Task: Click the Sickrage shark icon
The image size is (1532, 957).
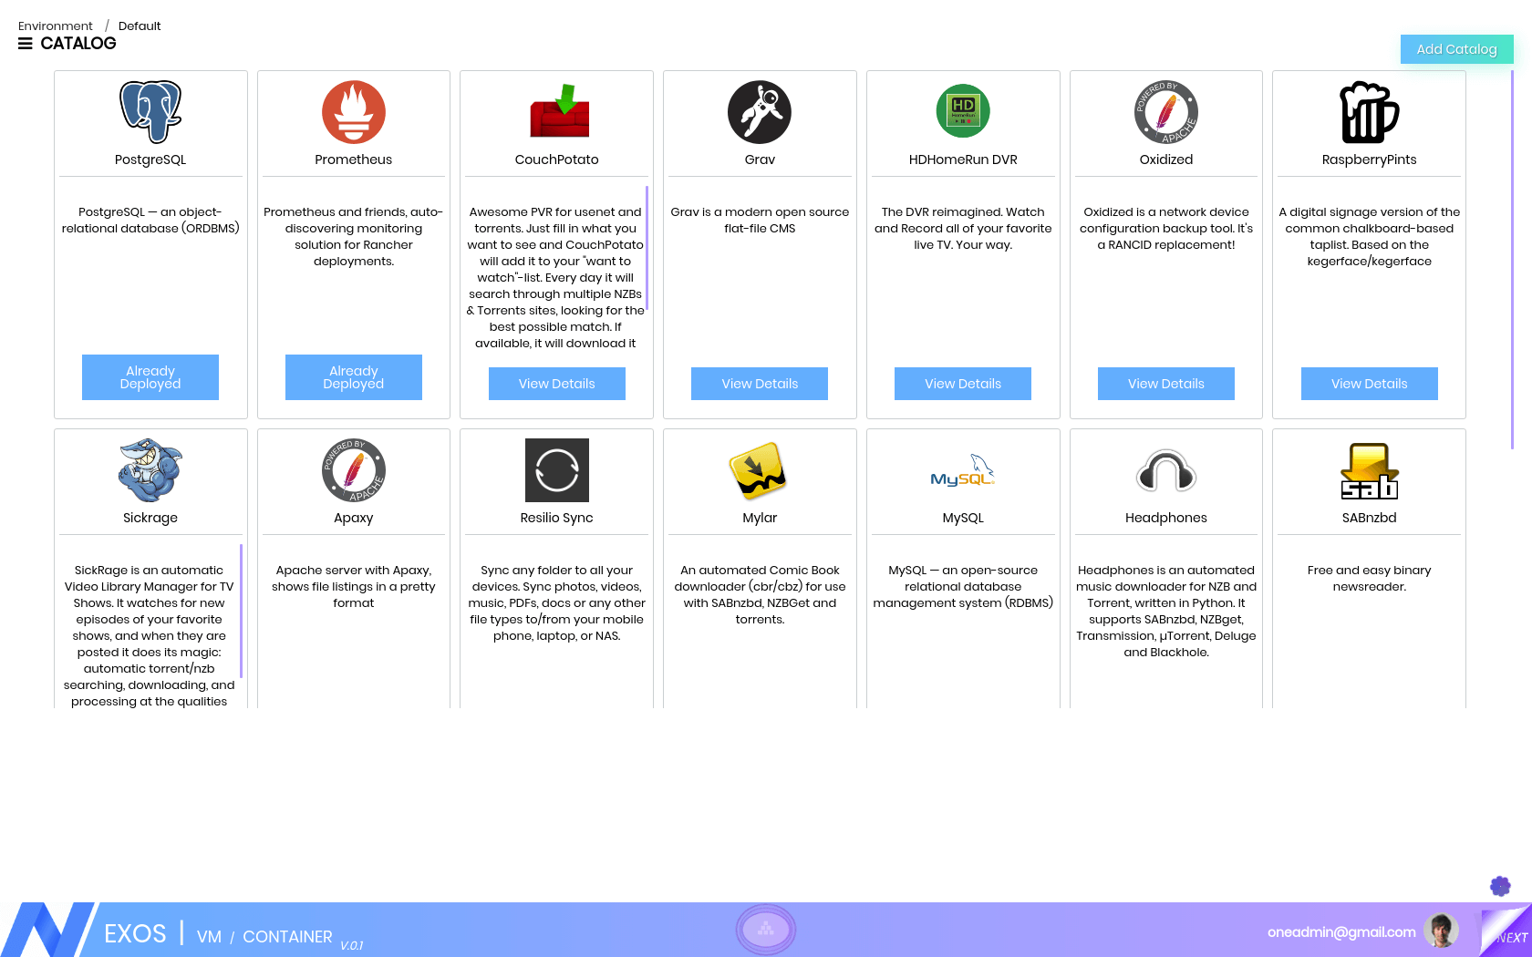Action: coord(150,470)
